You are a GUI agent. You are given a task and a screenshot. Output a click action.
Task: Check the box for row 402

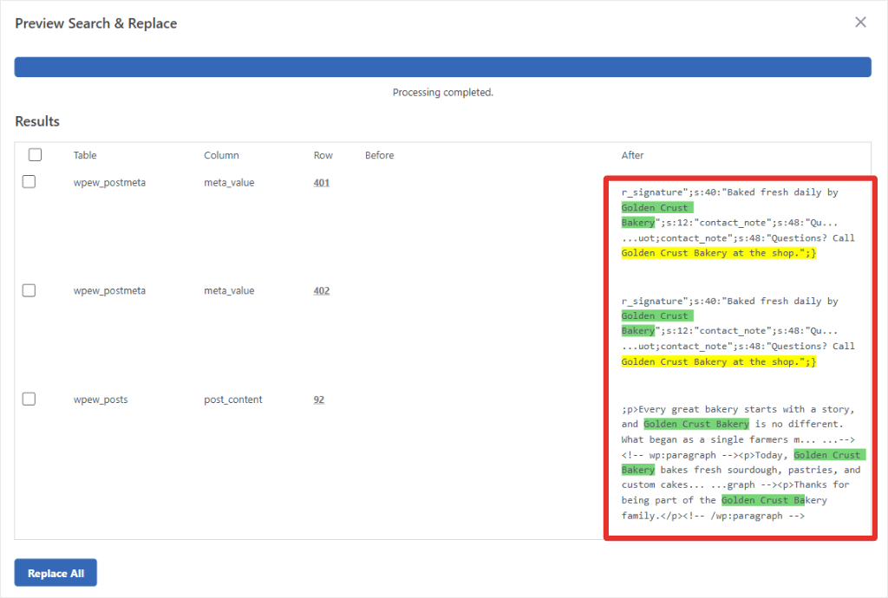[29, 290]
